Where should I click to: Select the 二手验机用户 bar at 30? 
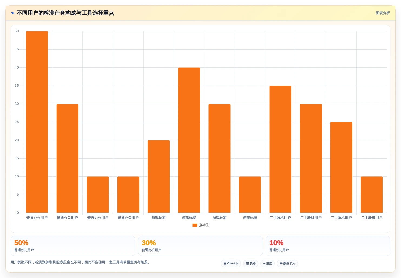point(311,158)
